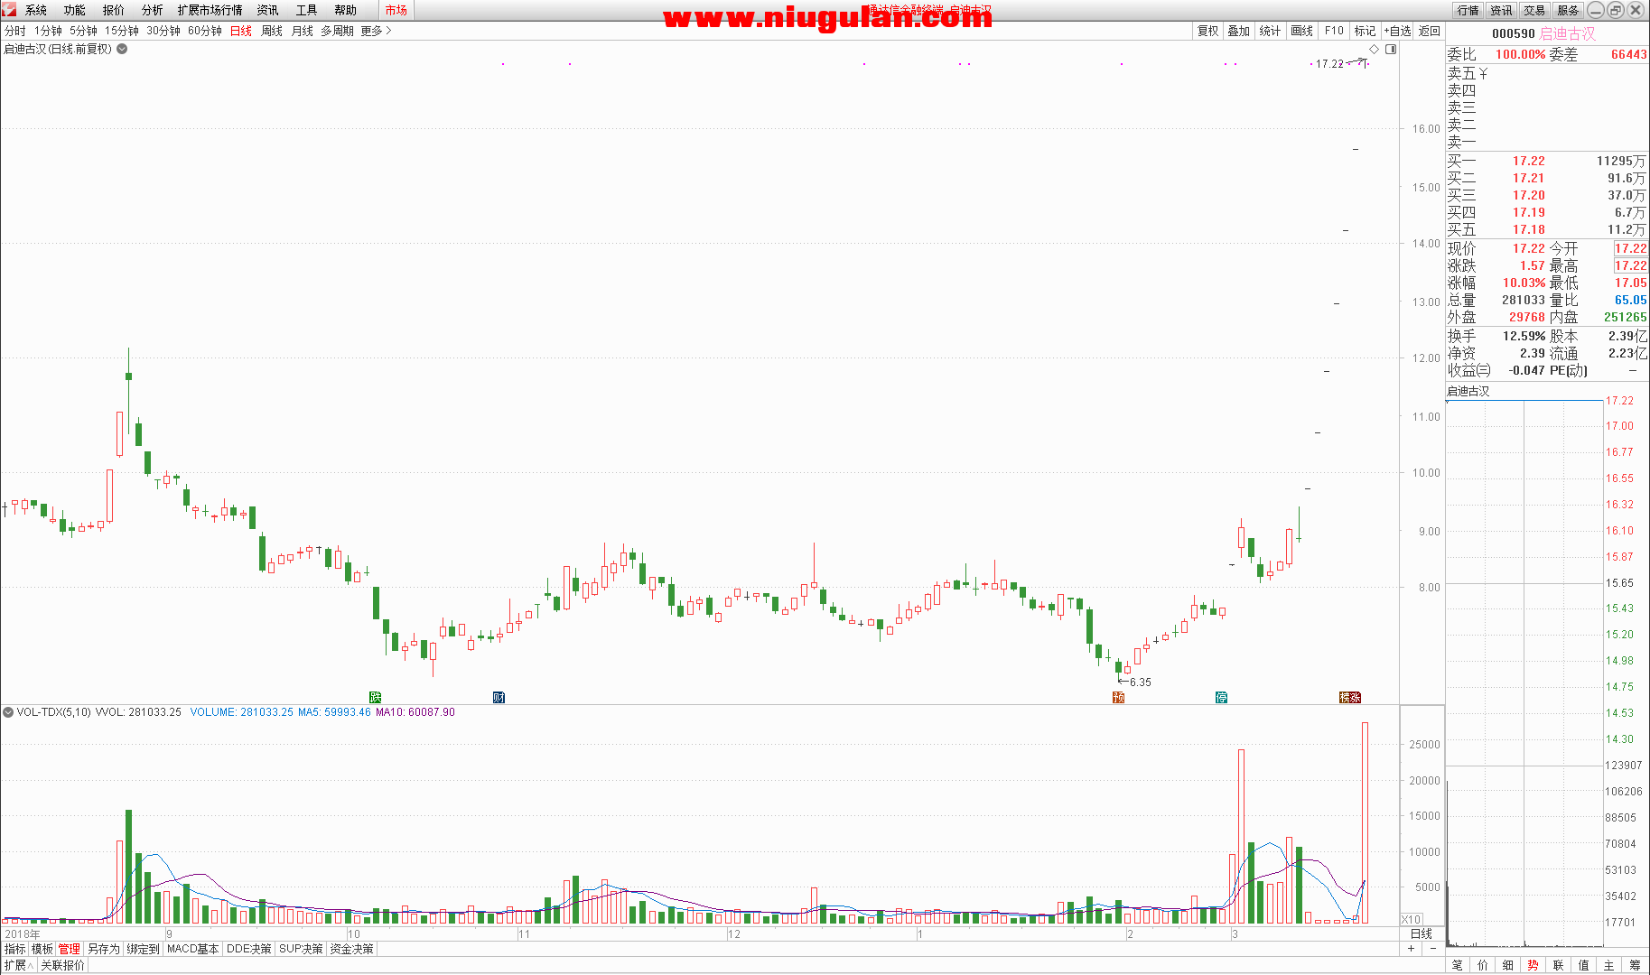Viewport: 1650px width, 975px height.
Task: Expand the 更多 periods dropdown
Action: click(x=376, y=31)
